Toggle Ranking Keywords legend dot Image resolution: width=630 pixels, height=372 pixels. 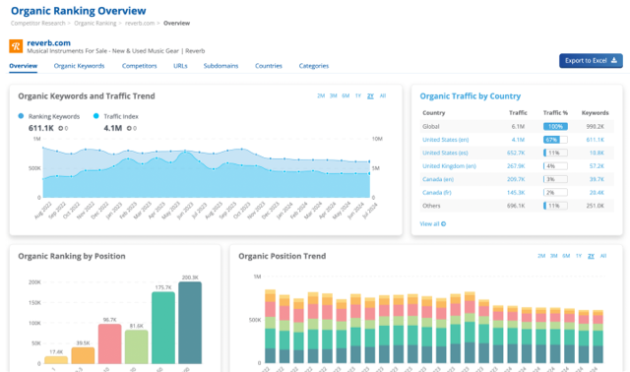coord(21,116)
